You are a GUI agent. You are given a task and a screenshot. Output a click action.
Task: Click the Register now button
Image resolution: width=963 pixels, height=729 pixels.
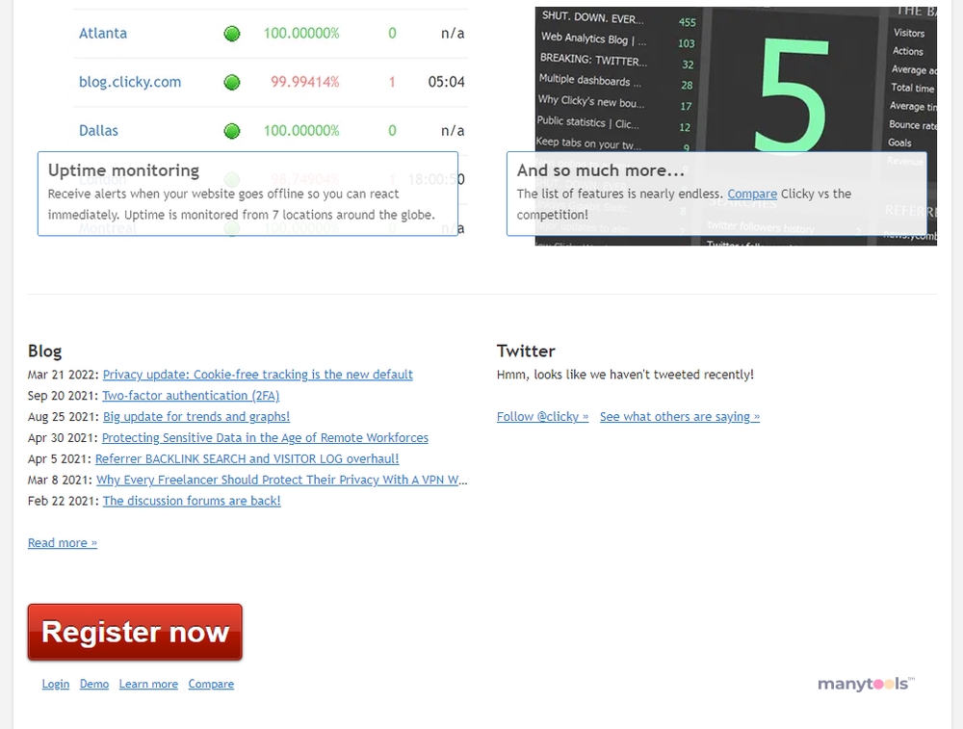(135, 632)
